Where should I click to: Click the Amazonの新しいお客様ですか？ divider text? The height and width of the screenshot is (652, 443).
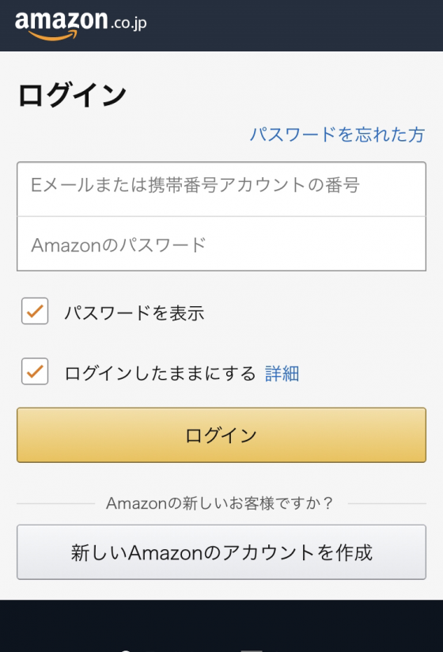click(x=219, y=503)
